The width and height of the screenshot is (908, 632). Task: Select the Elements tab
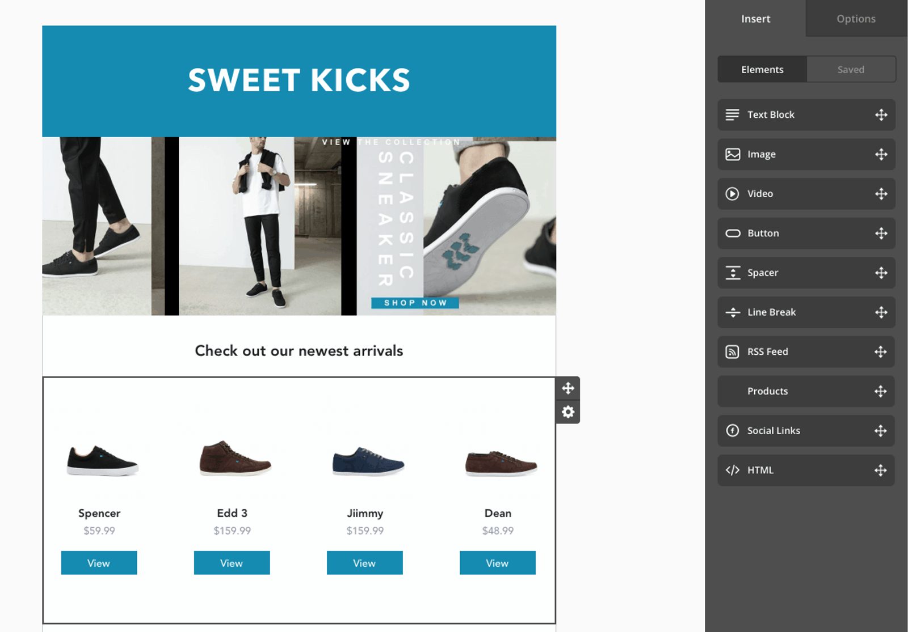pyautogui.click(x=762, y=69)
